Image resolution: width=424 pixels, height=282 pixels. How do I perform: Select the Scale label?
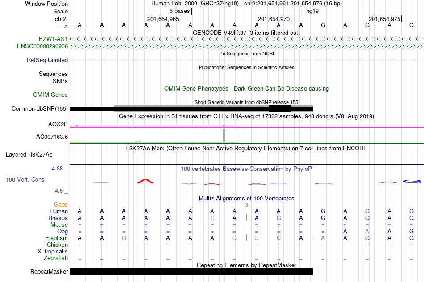60,11
